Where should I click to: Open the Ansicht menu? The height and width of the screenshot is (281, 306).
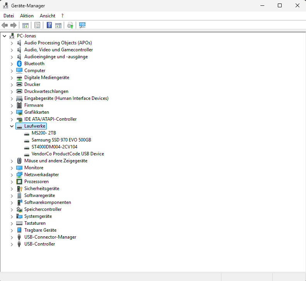click(x=48, y=16)
